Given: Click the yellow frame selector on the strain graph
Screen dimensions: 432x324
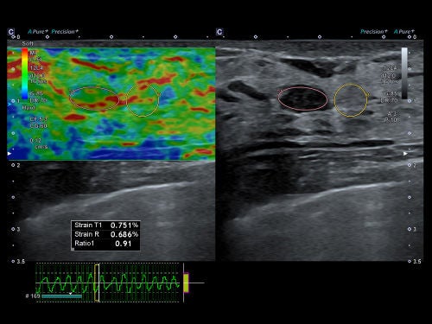Looking at the screenshot, I should (x=97, y=283).
